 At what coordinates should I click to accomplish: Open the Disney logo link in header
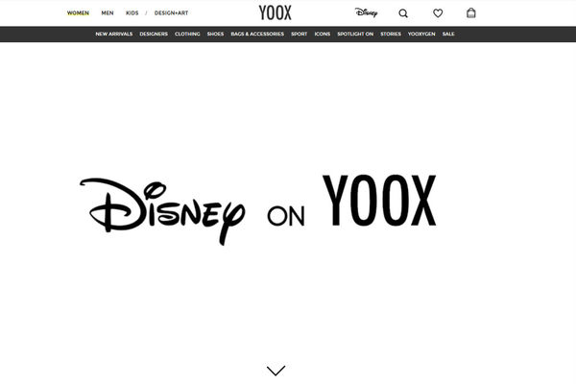(x=367, y=12)
